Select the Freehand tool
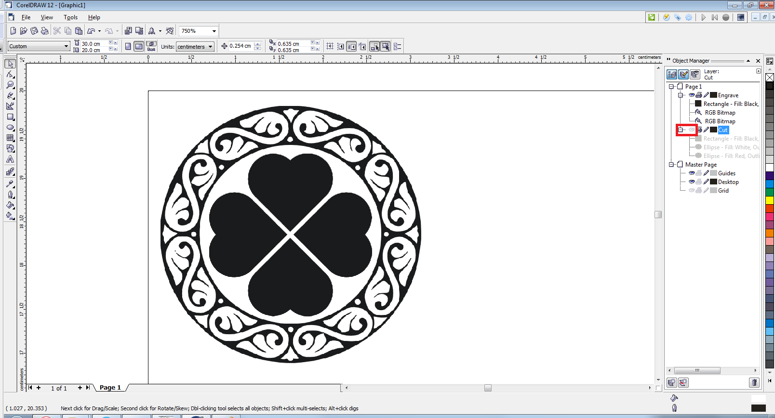Screen dimensions: 775x418 [10, 96]
